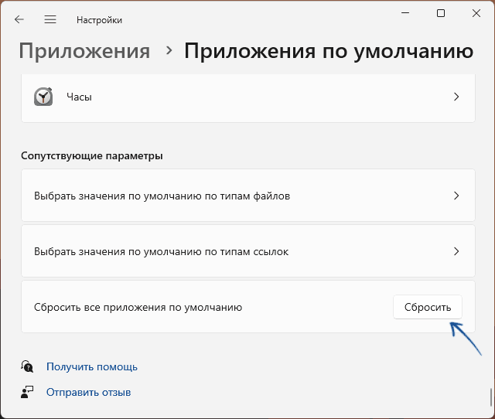The height and width of the screenshot is (419, 495).
Task: Navigate to Приложения breadcrumb
Action: (x=84, y=51)
